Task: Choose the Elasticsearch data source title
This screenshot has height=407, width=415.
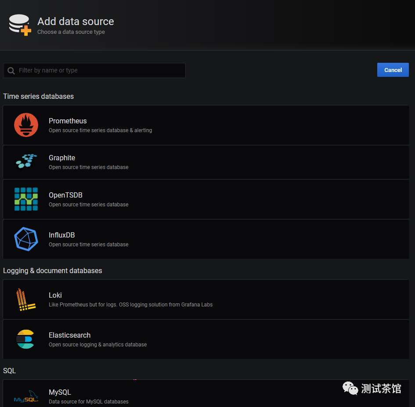Action: tap(70, 335)
